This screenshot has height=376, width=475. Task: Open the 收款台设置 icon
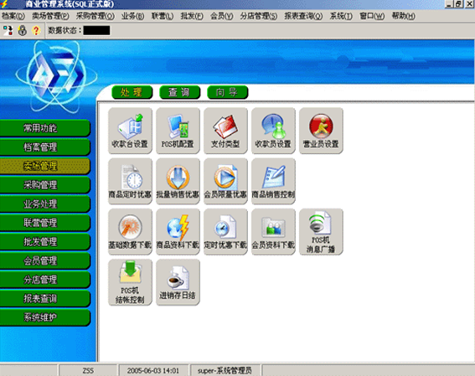[x=130, y=131]
